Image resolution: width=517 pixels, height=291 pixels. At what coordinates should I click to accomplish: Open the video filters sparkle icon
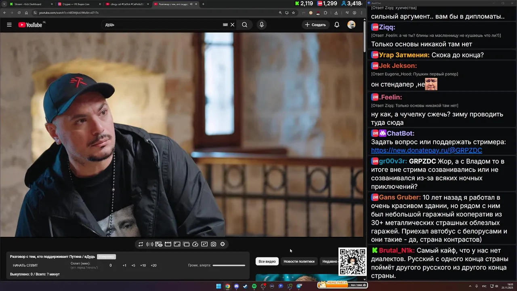click(204, 244)
